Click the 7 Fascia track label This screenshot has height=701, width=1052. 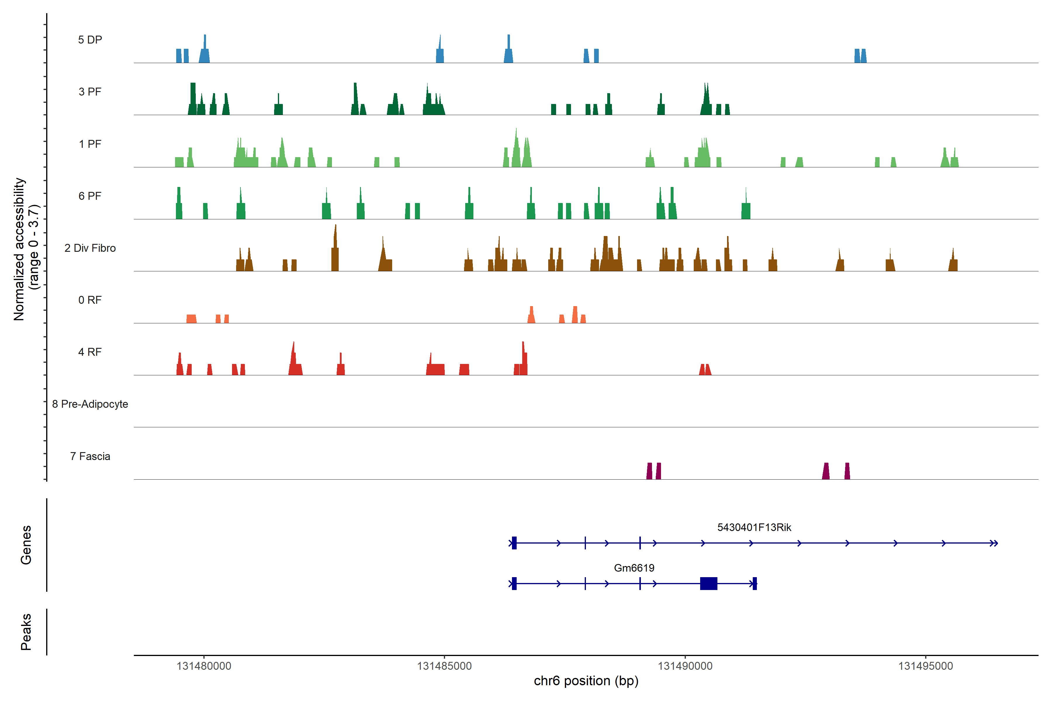90,456
